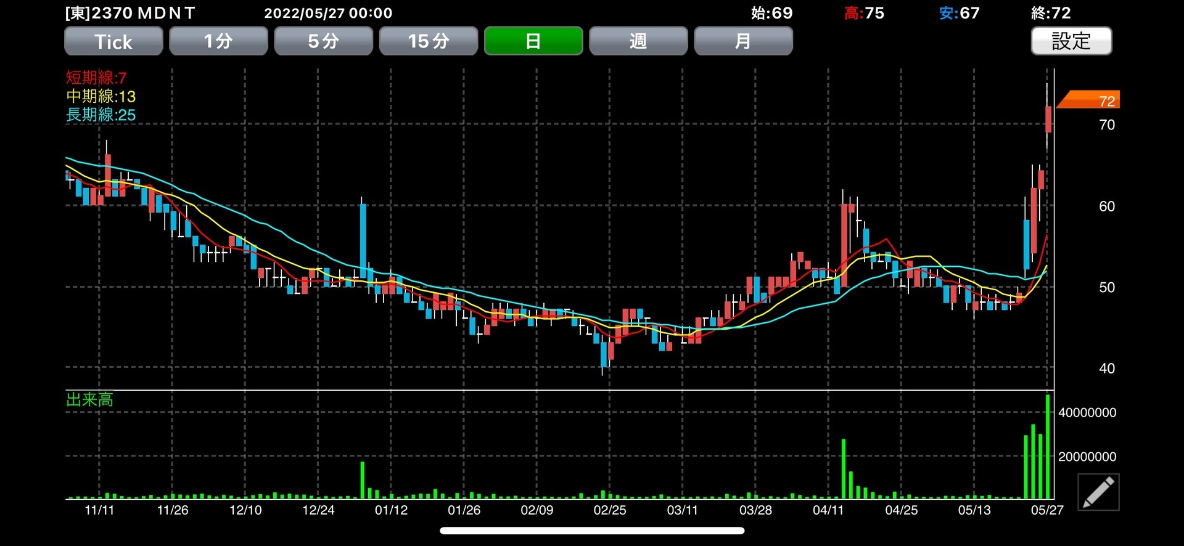Click the 01/26 date axis label
1184x546 pixels.
click(464, 510)
